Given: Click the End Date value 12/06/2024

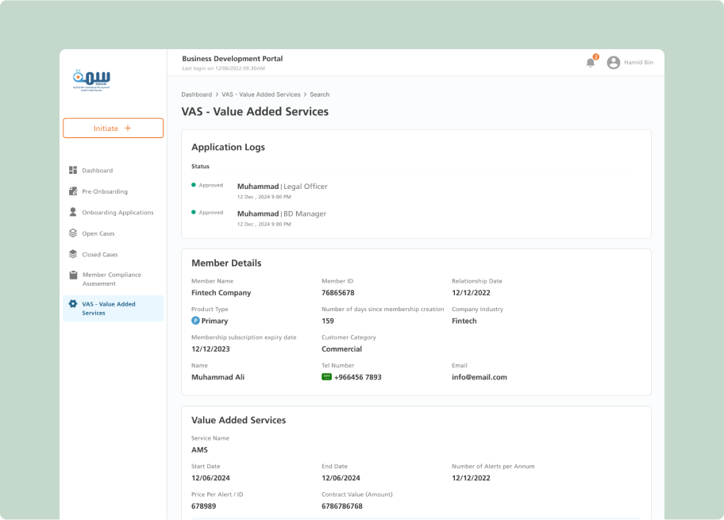Looking at the screenshot, I should (x=341, y=478).
